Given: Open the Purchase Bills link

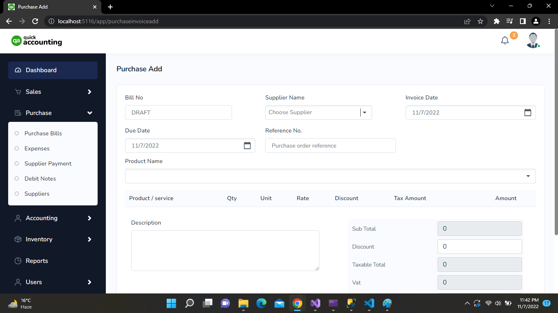Looking at the screenshot, I should tap(43, 133).
